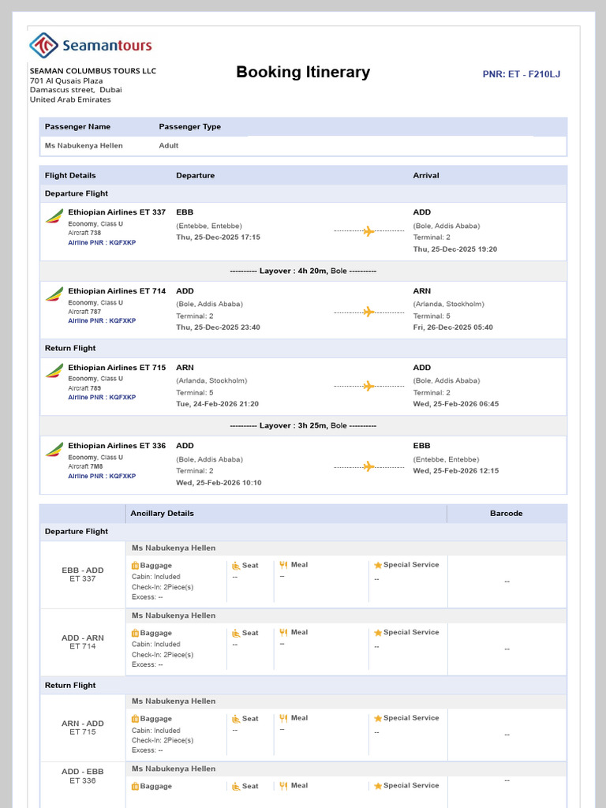
Task: Click the Barcode column header
Action: click(506, 514)
